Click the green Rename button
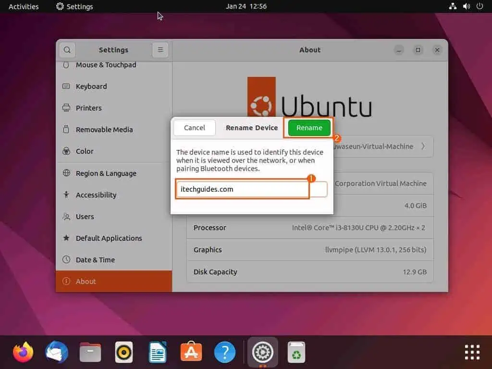 309,128
